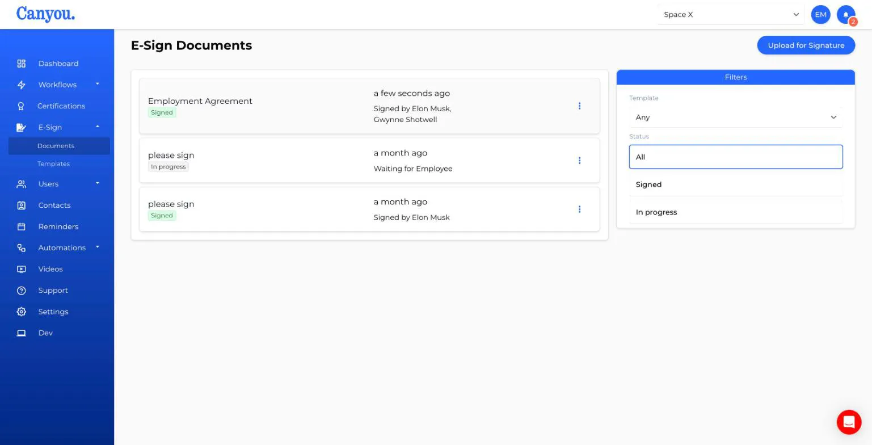Click Upload for Signature button
The width and height of the screenshot is (872, 445).
point(806,45)
